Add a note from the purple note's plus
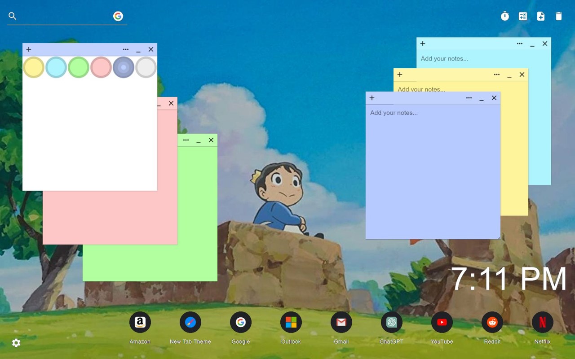 point(372,98)
